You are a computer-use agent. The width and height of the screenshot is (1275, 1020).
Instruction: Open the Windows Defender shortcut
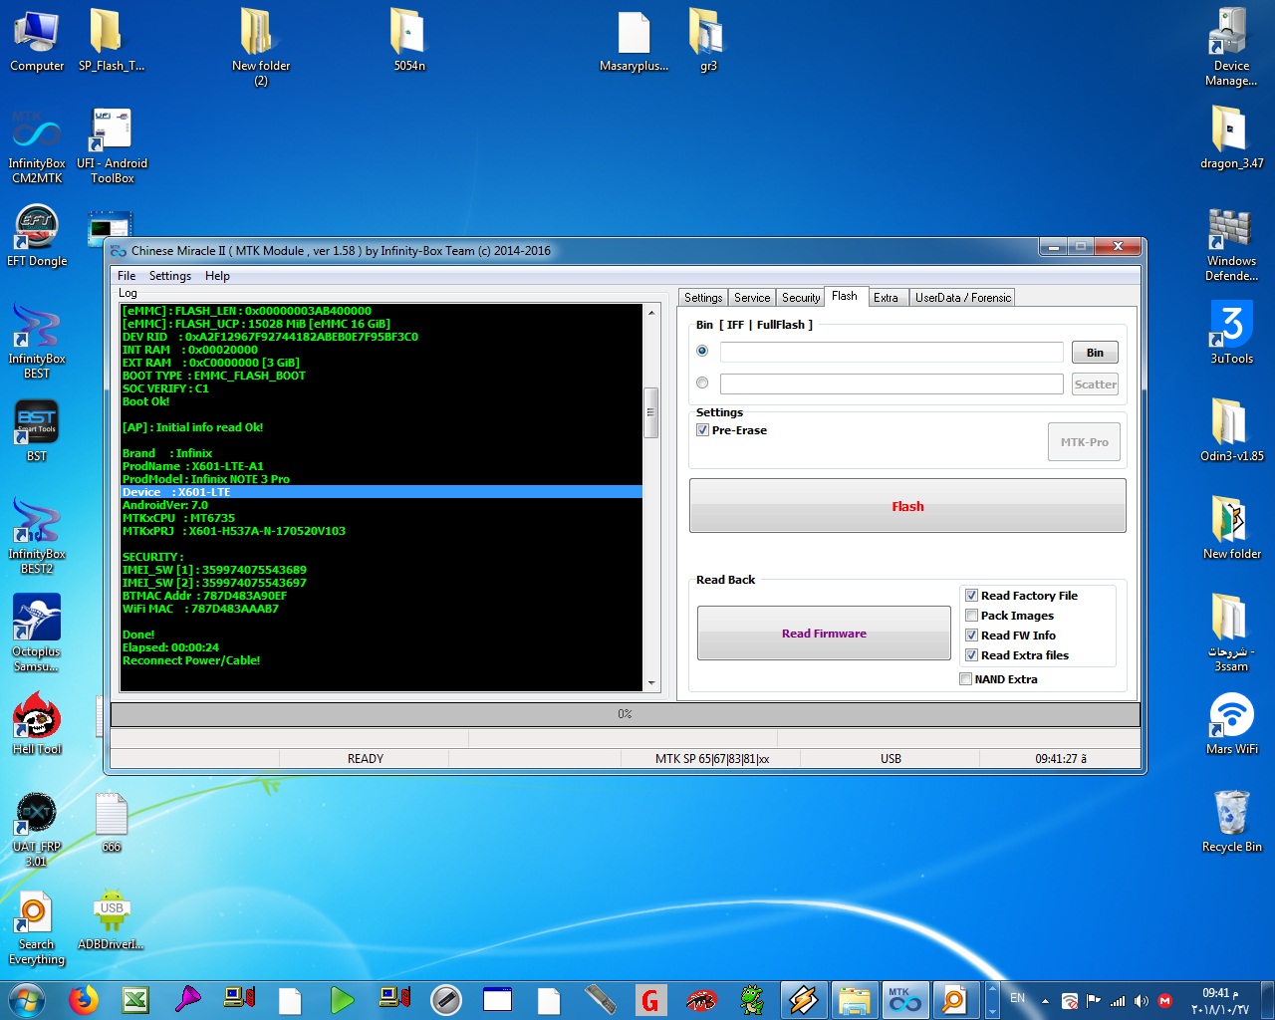pyautogui.click(x=1231, y=244)
